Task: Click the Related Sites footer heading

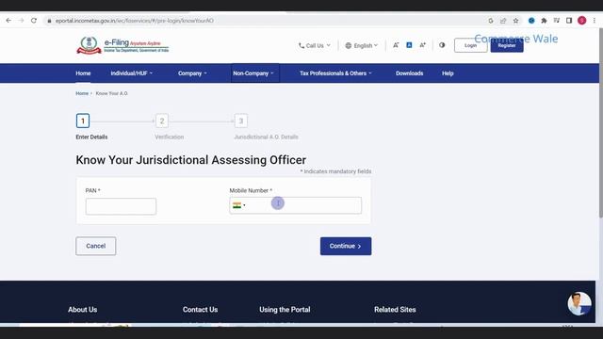Action: point(395,310)
